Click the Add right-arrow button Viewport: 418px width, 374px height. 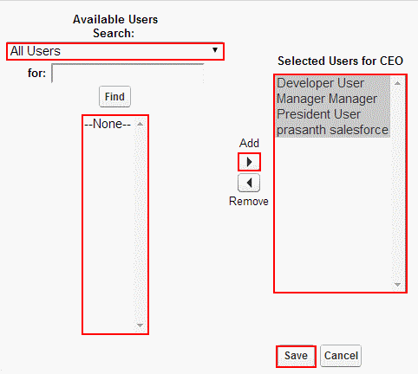[249, 162]
